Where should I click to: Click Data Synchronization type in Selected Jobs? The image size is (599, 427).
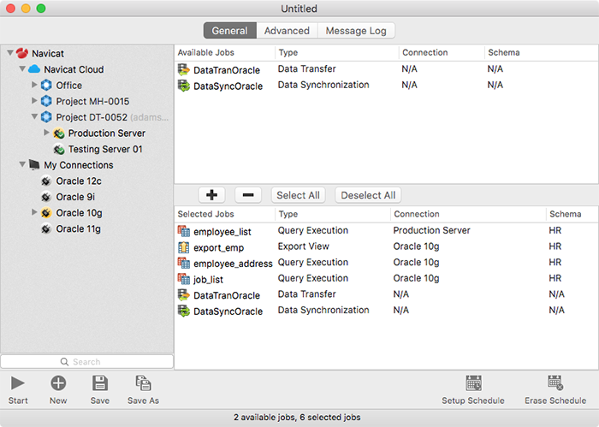click(x=323, y=310)
